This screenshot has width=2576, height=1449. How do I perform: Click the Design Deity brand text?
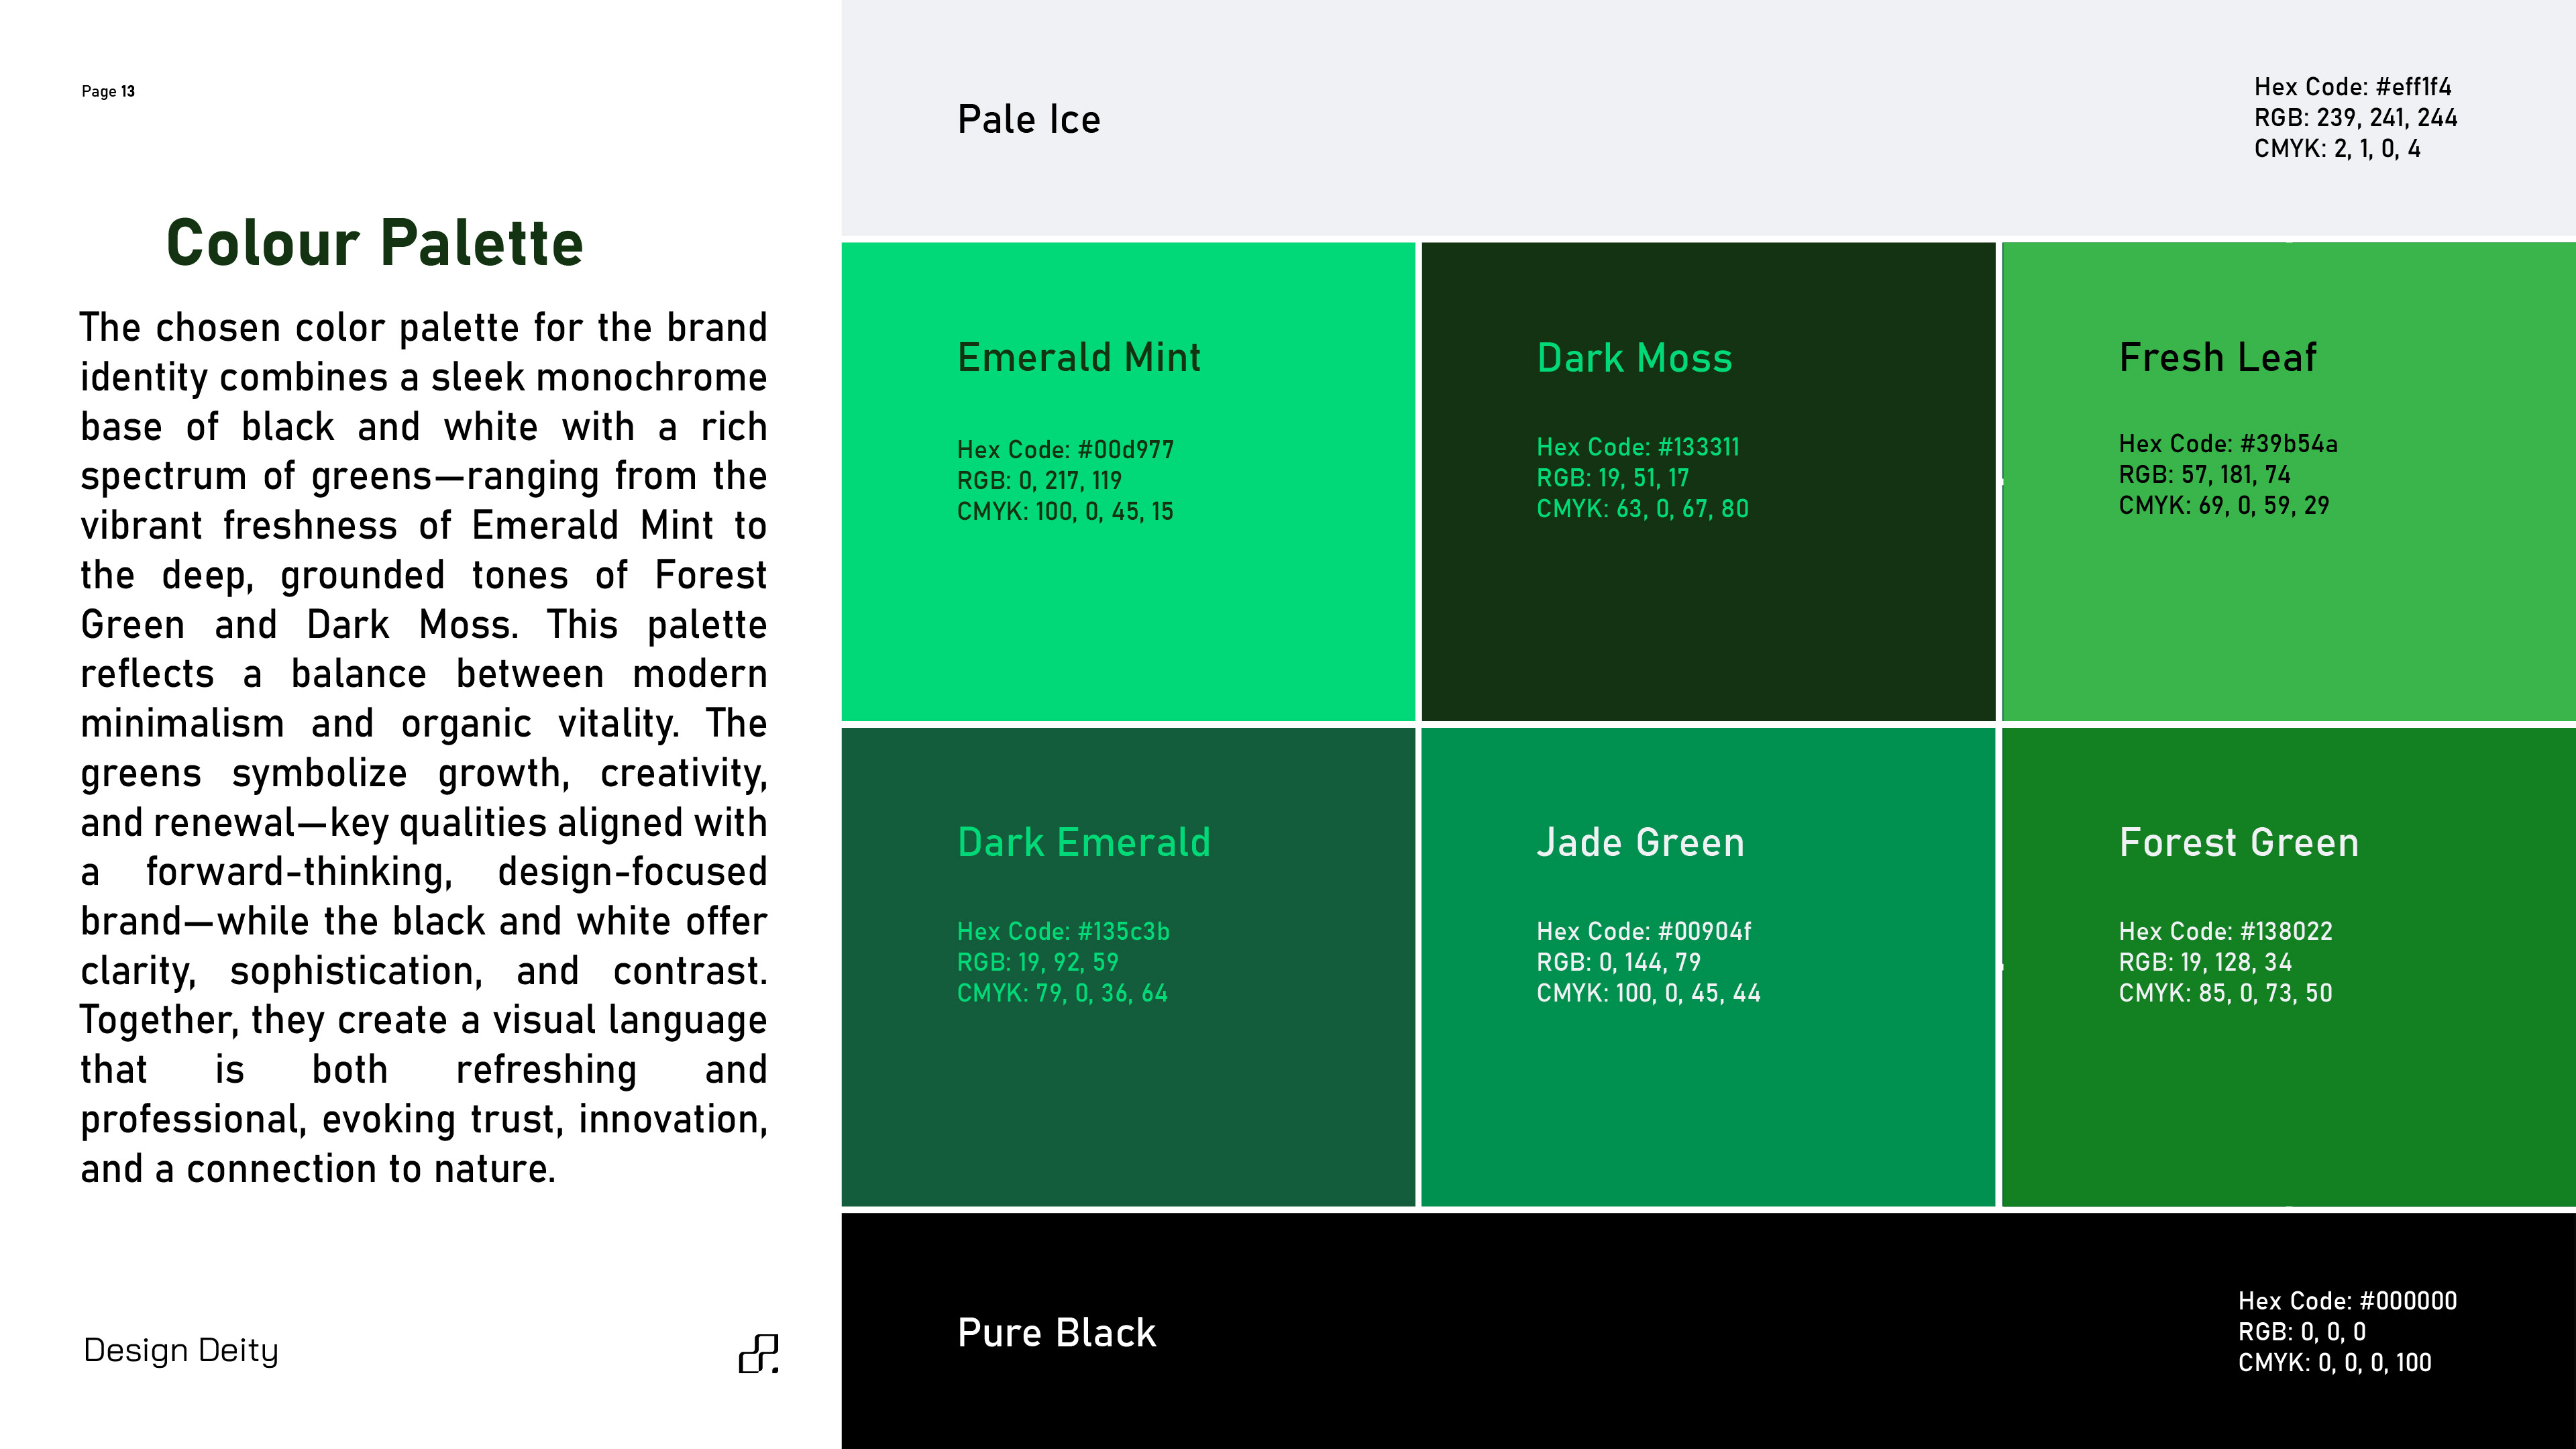(181, 1350)
